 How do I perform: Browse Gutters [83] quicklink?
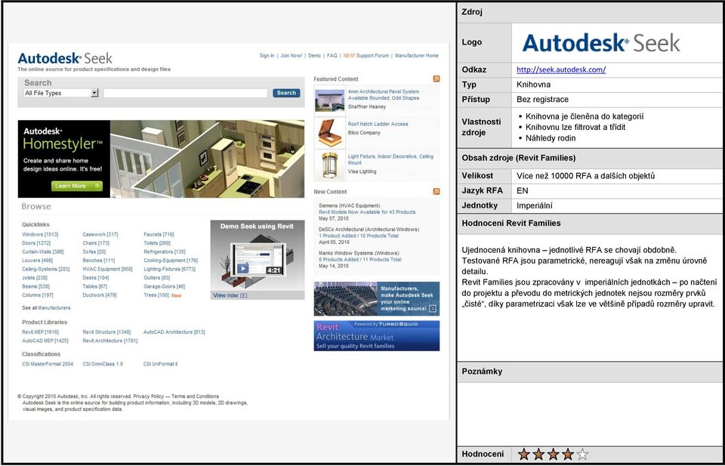tap(157, 278)
